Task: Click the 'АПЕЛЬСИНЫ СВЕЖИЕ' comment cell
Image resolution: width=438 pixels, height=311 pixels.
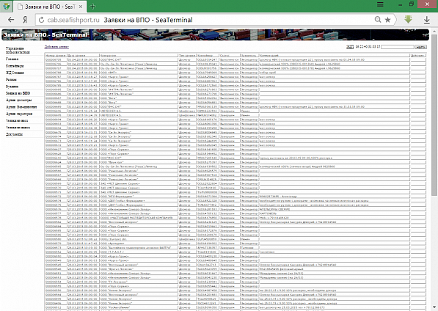Action: [x=335, y=209]
